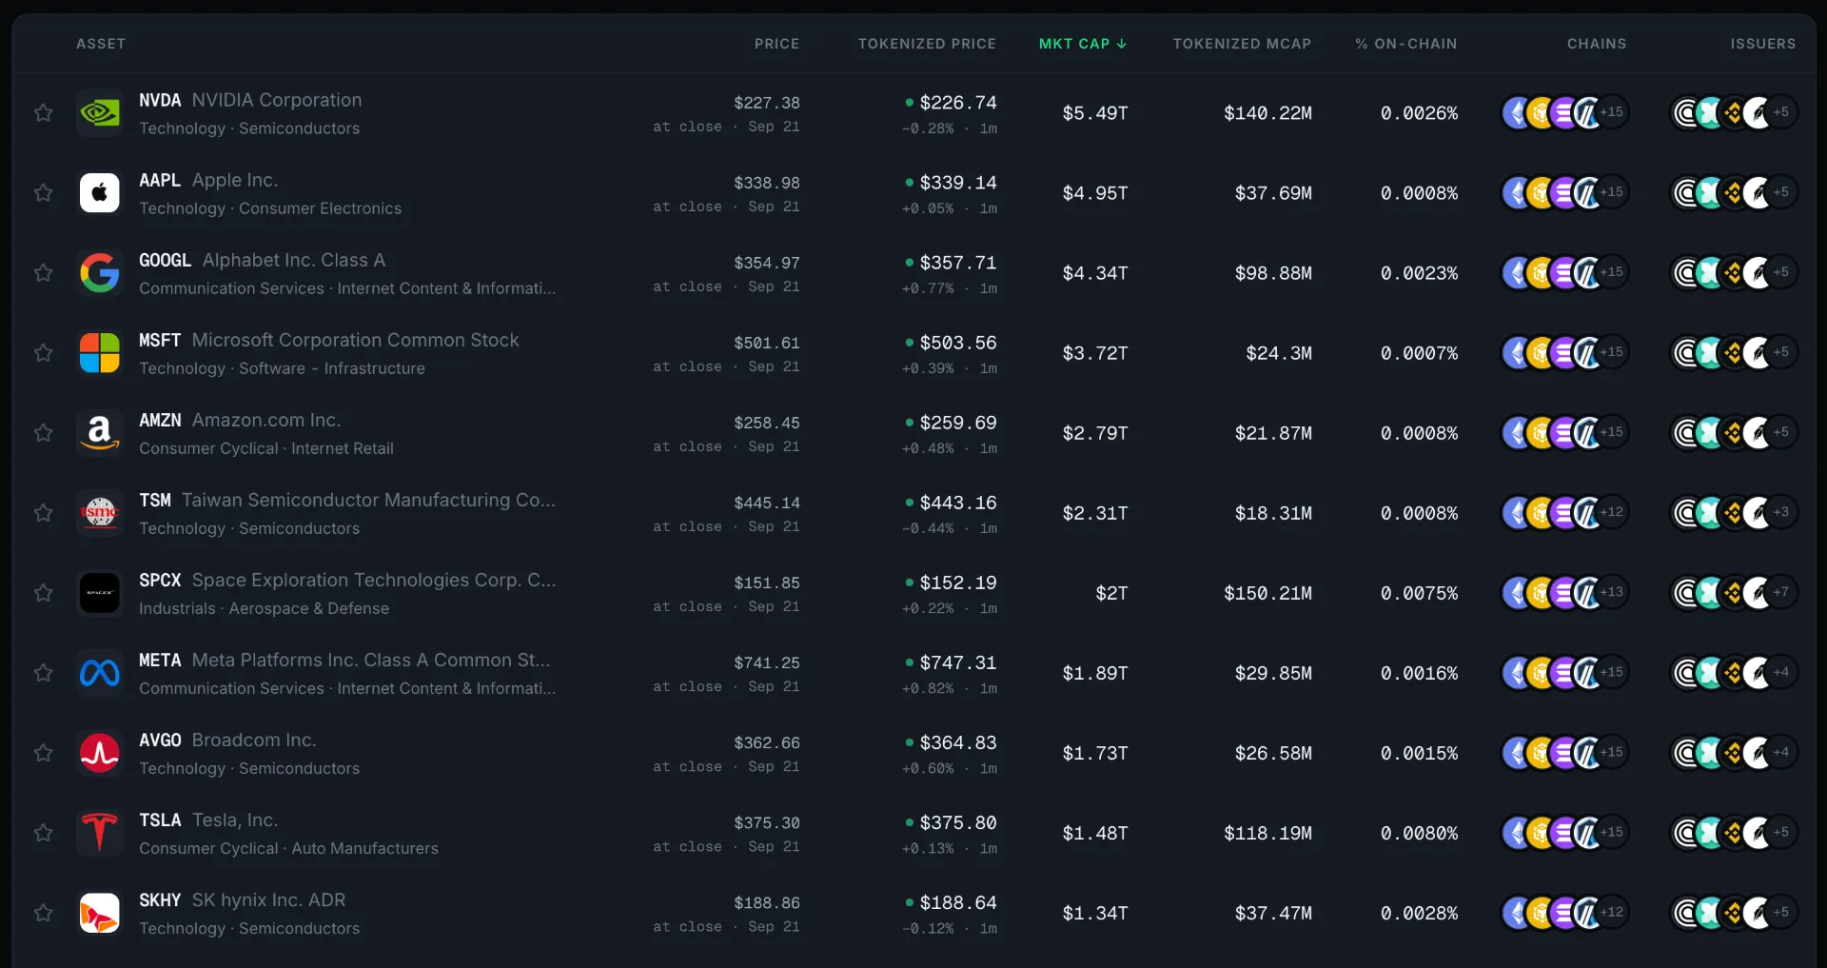1827x968 pixels.
Task: Star the TSM asset row
Action: click(x=43, y=513)
